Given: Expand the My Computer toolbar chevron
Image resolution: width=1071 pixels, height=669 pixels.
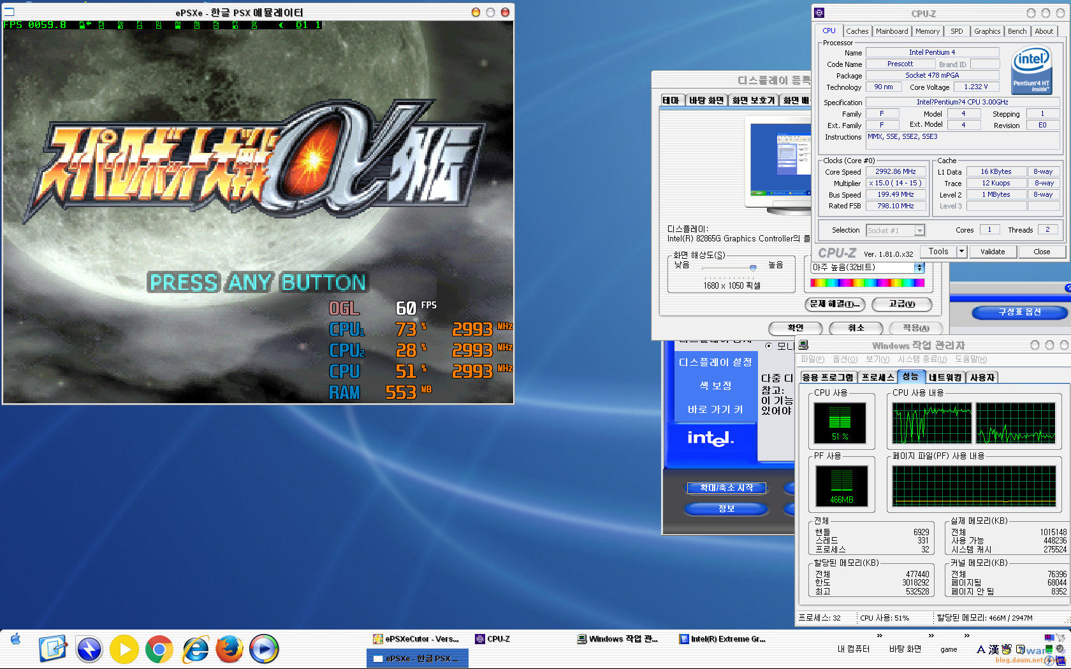Looking at the screenshot, I should click(880, 636).
